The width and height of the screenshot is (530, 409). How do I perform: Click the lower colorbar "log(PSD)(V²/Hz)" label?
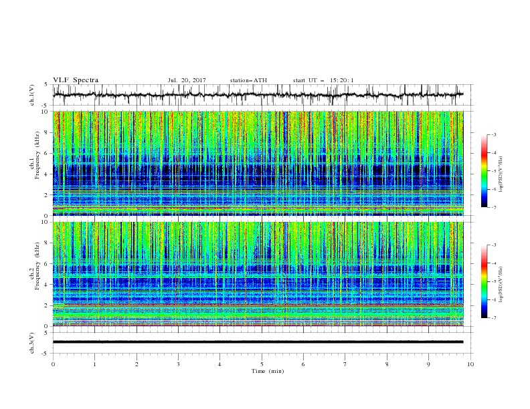501,285
